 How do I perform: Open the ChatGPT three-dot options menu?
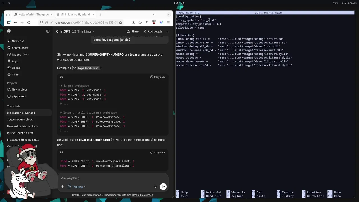pyautogui.click(x=168, y=31)
